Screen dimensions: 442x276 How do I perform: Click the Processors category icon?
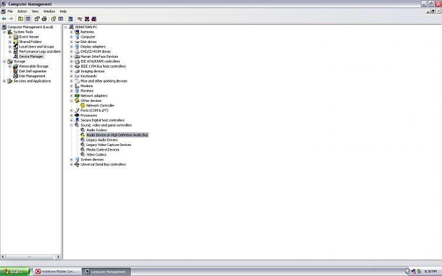click(x=77, y=115)
